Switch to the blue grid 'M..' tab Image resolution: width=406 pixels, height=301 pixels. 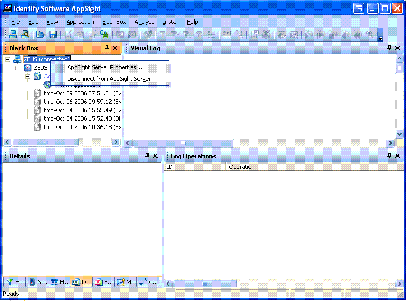(59, 282)
